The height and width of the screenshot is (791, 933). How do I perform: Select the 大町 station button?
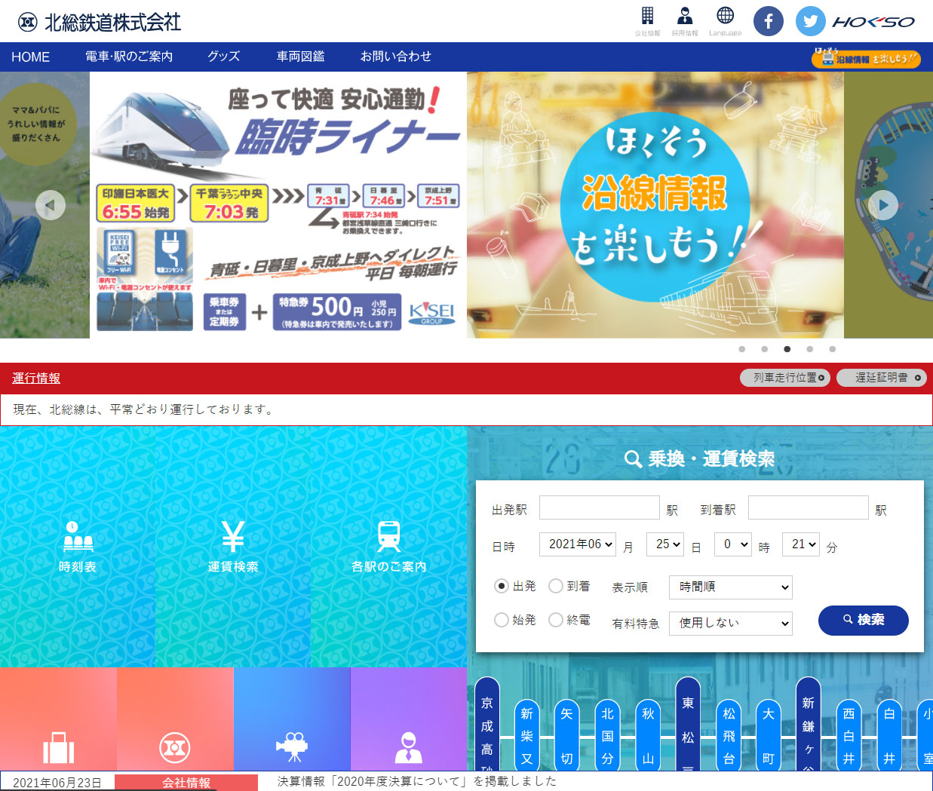click(x=769, y=736)
